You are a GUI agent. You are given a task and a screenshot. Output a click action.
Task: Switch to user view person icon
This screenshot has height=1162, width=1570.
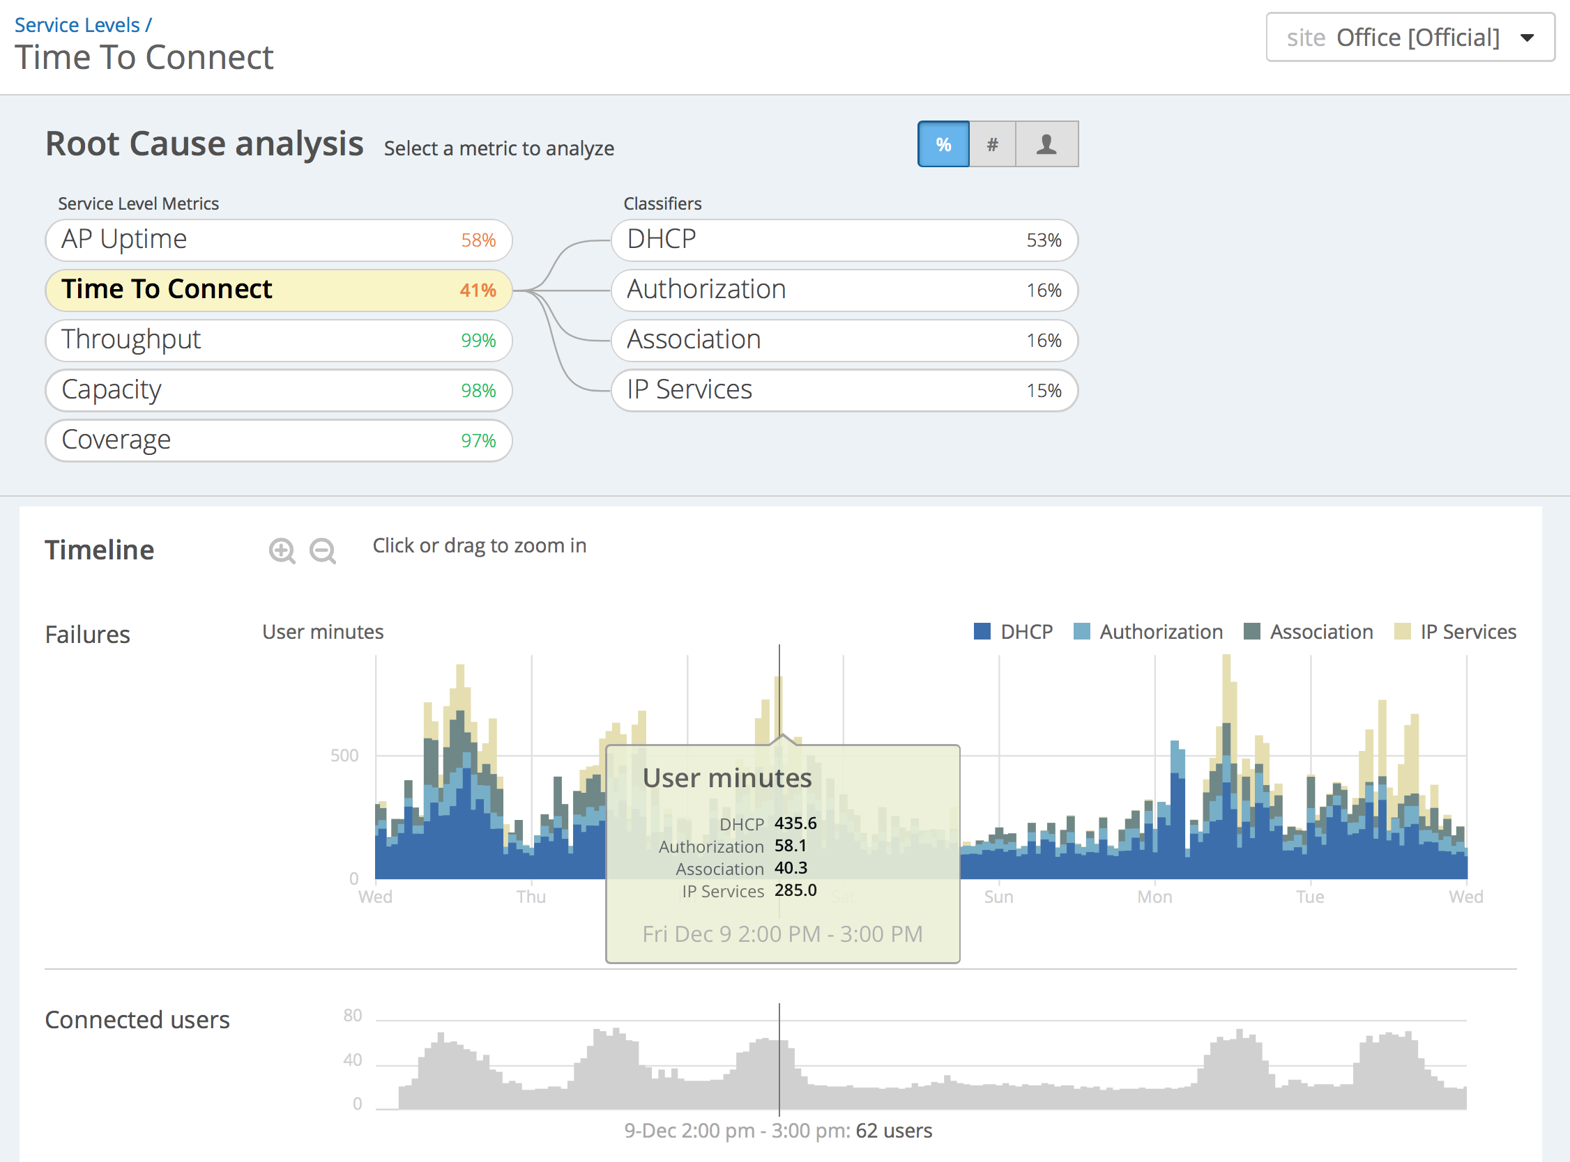click(1046, 144)
